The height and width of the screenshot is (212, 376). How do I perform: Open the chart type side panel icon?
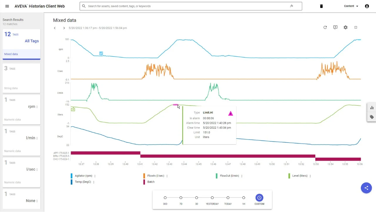point(372,108)
